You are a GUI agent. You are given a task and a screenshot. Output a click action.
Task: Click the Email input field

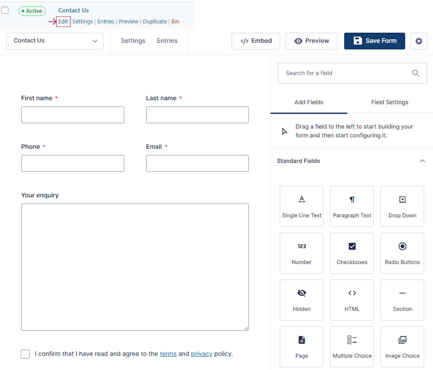[197, 163]
